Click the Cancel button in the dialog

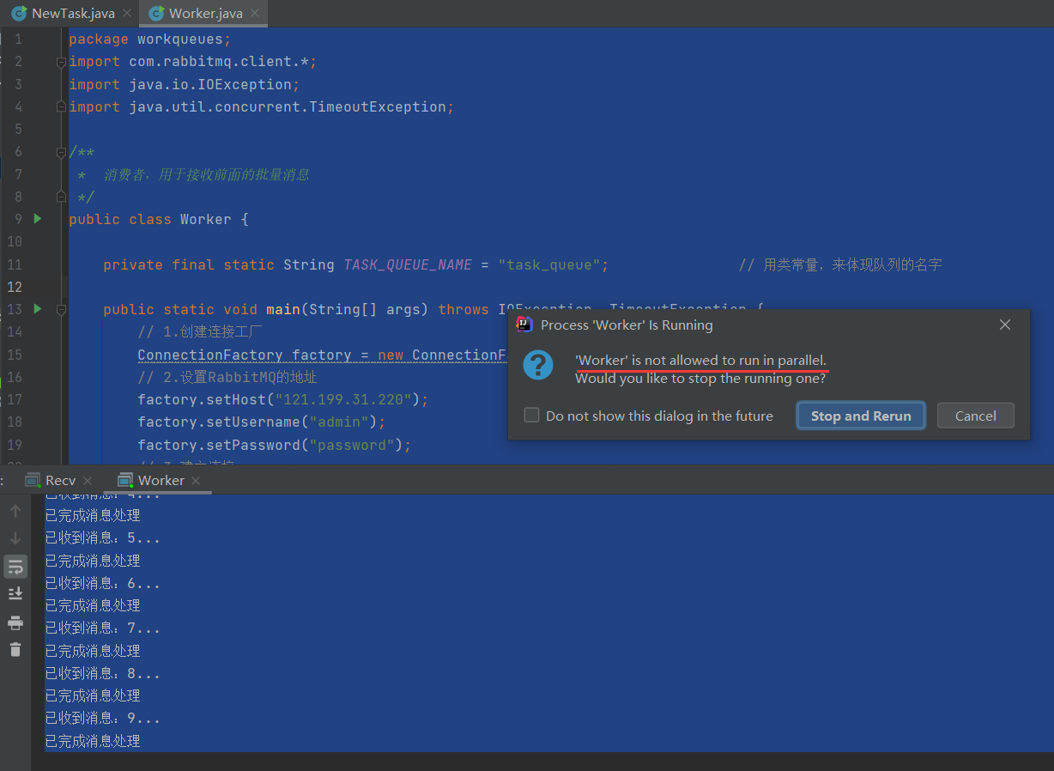[976, 416]
